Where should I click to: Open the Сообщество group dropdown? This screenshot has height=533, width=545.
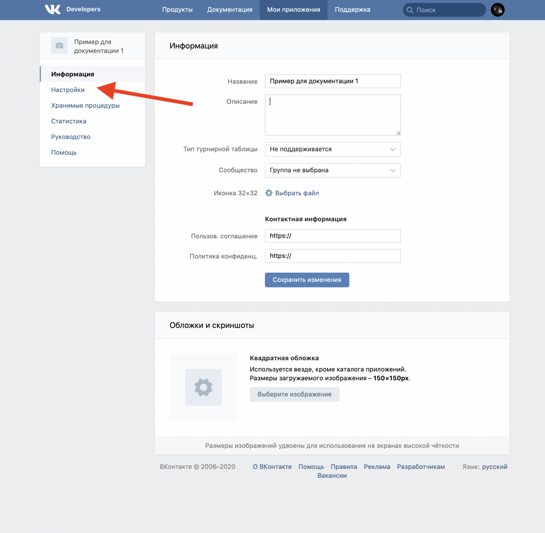coord(332,171)
